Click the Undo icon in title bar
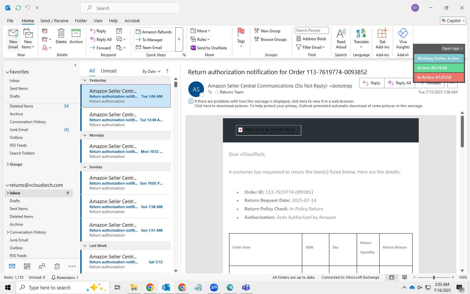Image resolution: width=470 pixels, height=294 pixels. point(28,8)
